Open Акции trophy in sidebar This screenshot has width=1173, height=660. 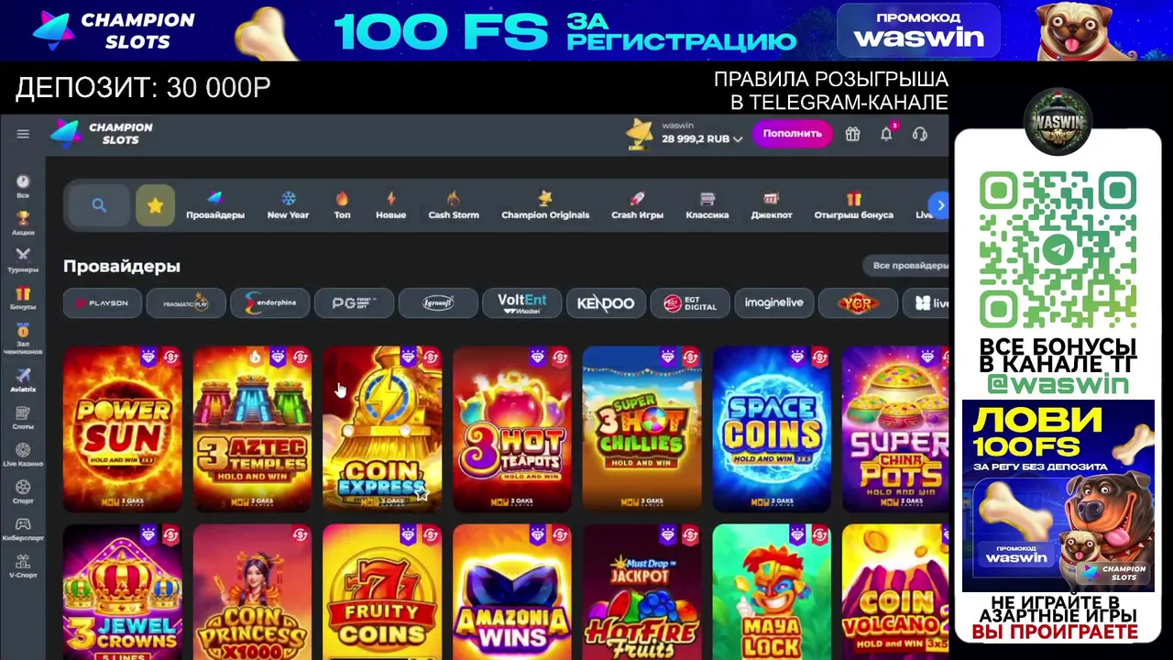[x=23, y=224]
